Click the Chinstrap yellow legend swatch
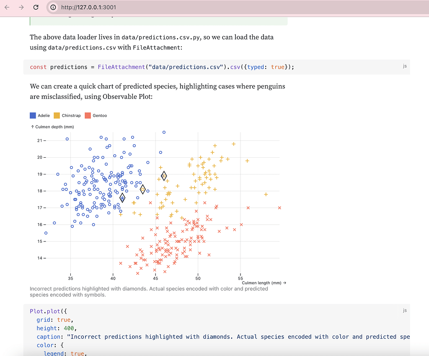The width and height of the screenshot is (429, 356). [x=57, y=115]
